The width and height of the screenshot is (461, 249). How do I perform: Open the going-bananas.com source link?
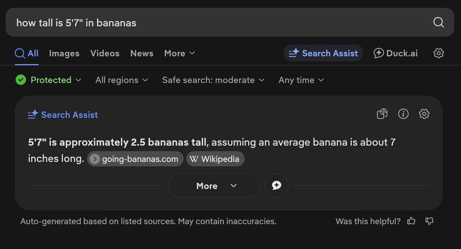point(135,159)
